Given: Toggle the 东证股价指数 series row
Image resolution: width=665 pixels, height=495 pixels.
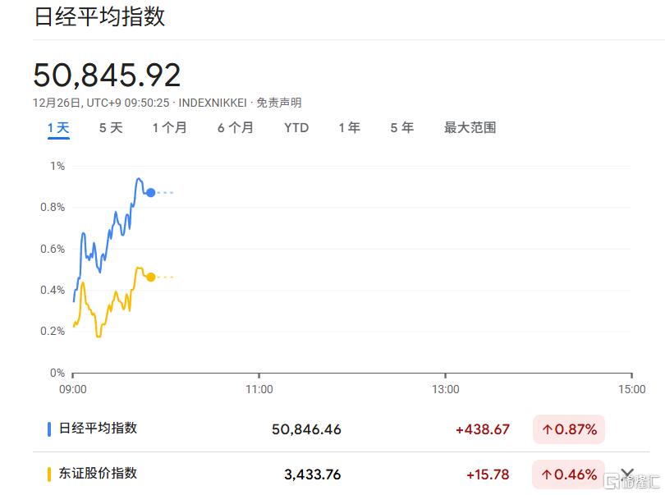Looking at the screenshot, I should click(x=97, y=474).
